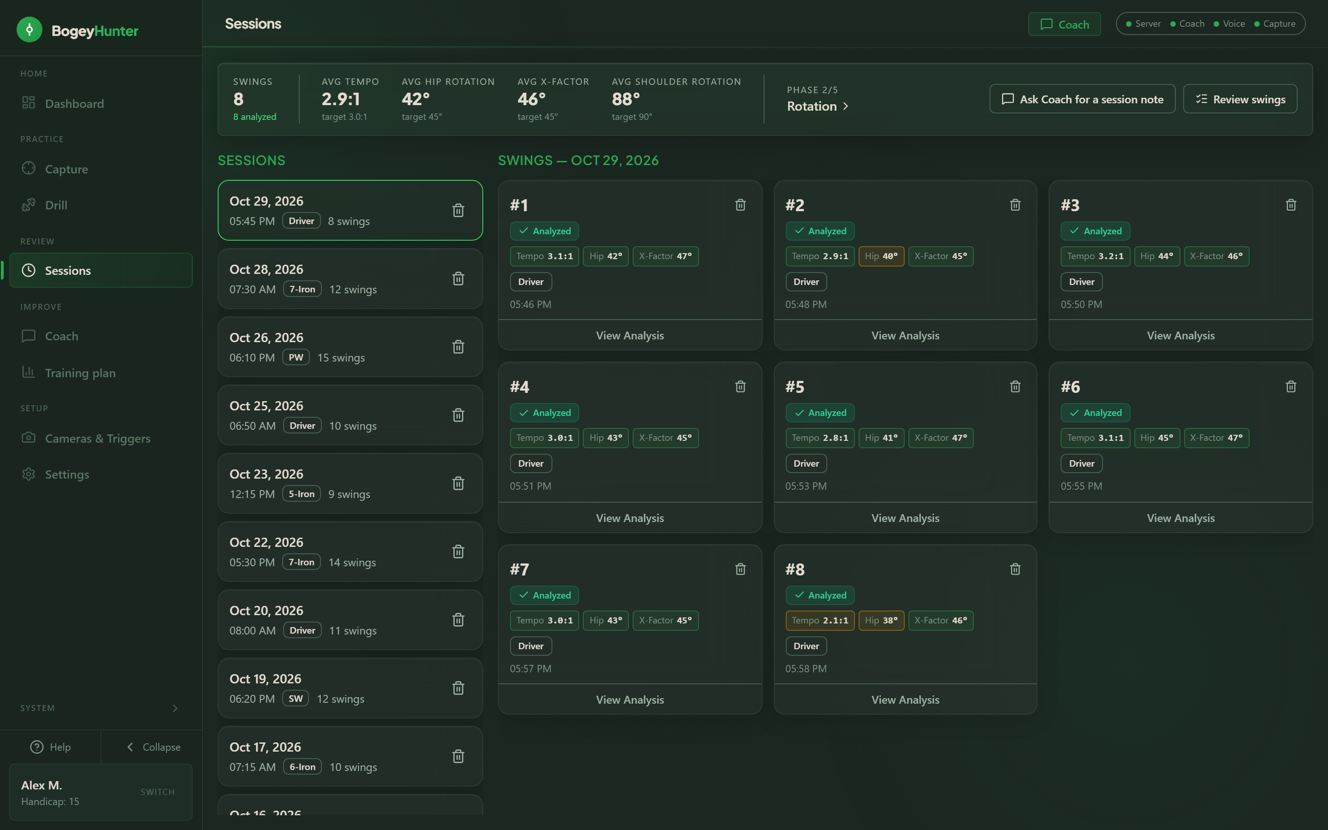Click X-Factor 46° tag on swing #3
This screenshot has height=830, width=1328.
(x=1216, y=256)
